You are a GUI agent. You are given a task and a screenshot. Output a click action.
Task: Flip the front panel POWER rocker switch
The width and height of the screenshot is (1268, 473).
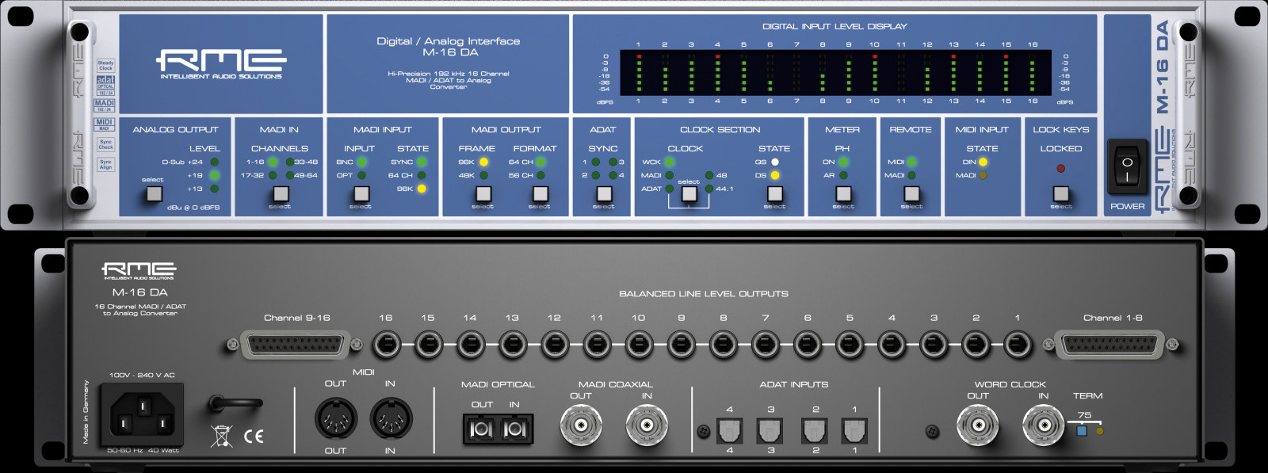[1127, 167]
